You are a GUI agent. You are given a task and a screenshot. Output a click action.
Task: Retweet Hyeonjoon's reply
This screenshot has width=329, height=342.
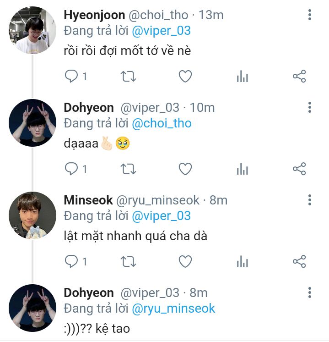point(128,77)
